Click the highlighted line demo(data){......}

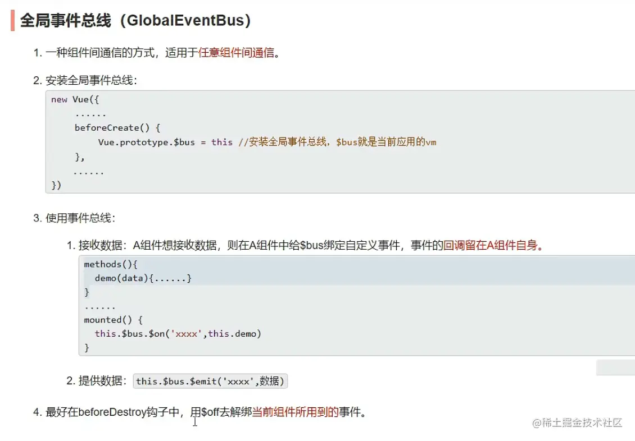point(143,278)
